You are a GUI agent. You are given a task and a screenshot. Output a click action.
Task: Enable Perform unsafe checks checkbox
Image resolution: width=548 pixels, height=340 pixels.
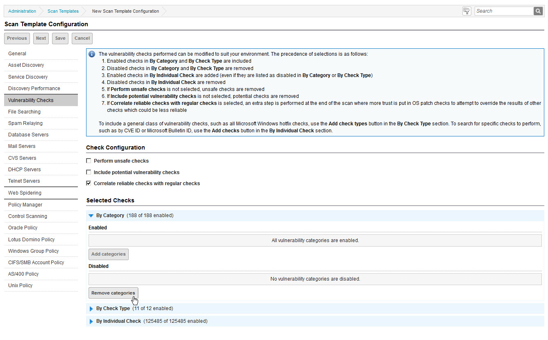(89, 161)
